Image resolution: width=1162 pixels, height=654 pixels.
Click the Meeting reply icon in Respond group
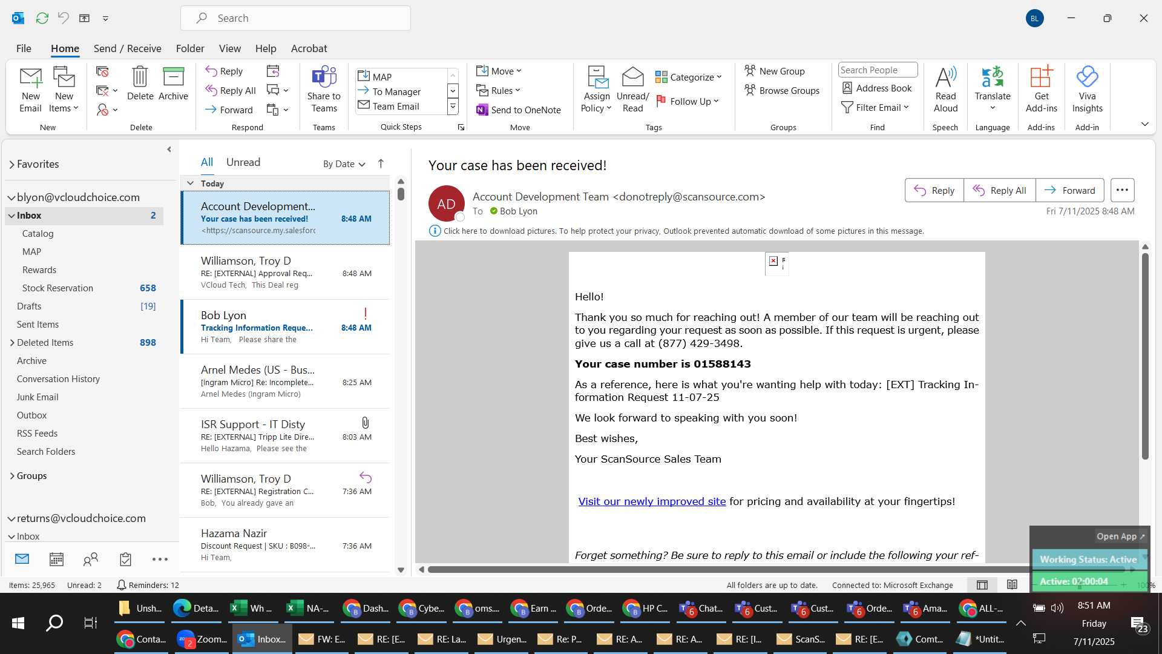(273, 71)
